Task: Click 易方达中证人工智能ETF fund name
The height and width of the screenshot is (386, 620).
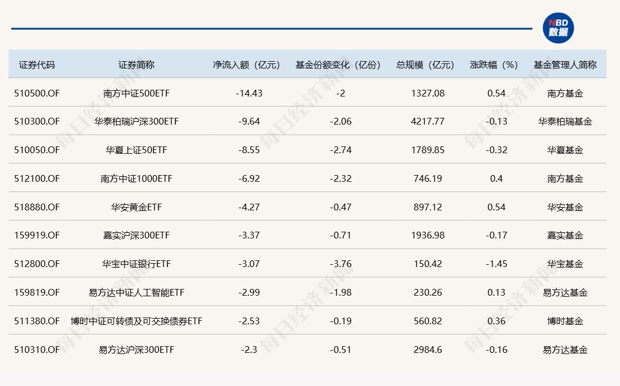Action: (x=136, y=292)
